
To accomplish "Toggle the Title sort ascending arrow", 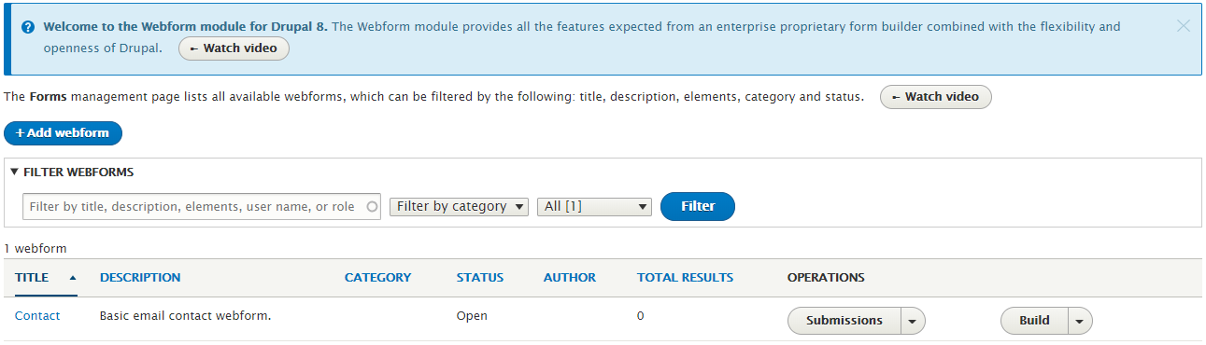I will (73, 278).
